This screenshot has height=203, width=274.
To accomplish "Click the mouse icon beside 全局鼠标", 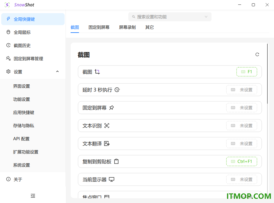I will pos(8,32).
